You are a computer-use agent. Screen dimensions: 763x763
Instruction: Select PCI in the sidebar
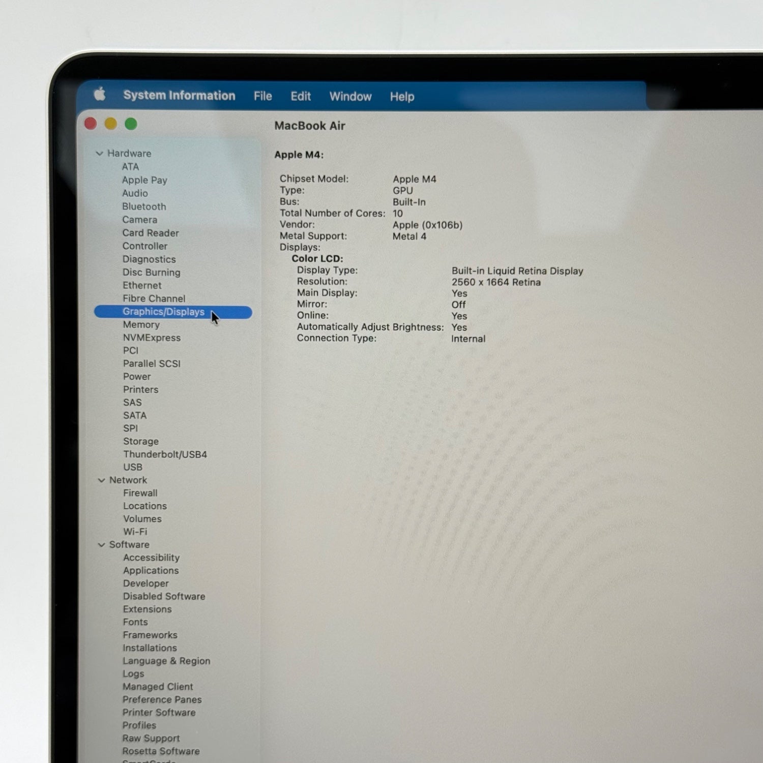click(x=131, y=350)
